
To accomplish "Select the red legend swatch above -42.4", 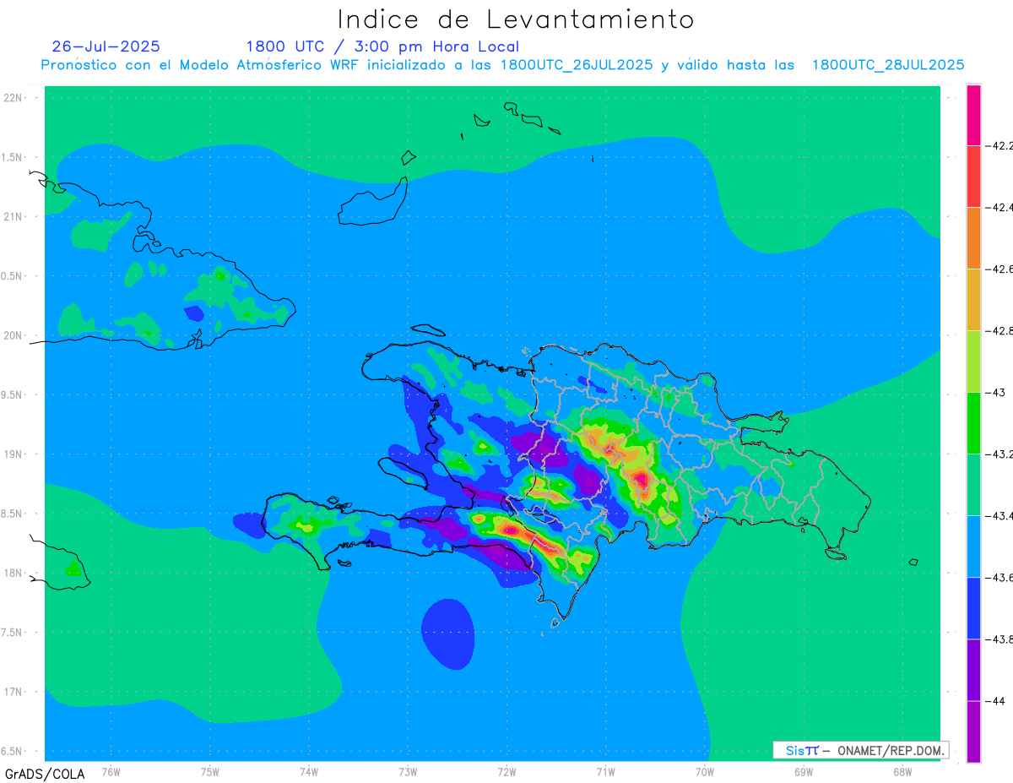I will tap(973, 177).
